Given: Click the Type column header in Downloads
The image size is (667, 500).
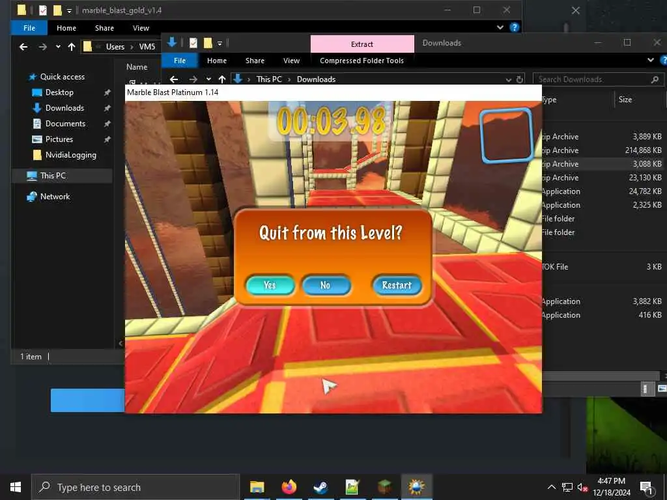Looking at the screenshot, I should 548,100.
